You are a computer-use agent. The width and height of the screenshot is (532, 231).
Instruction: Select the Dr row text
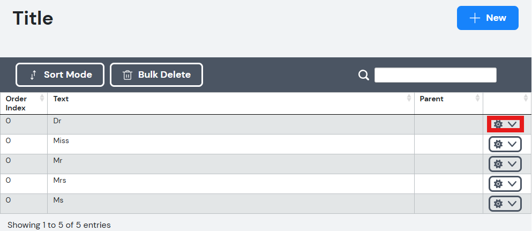tap(57, 121)
